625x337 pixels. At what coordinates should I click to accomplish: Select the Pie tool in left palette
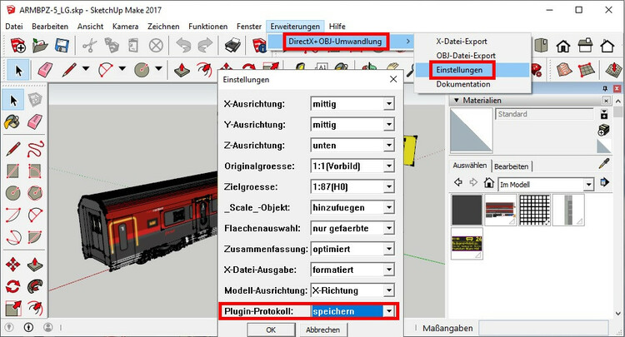[x=35, y=237]
